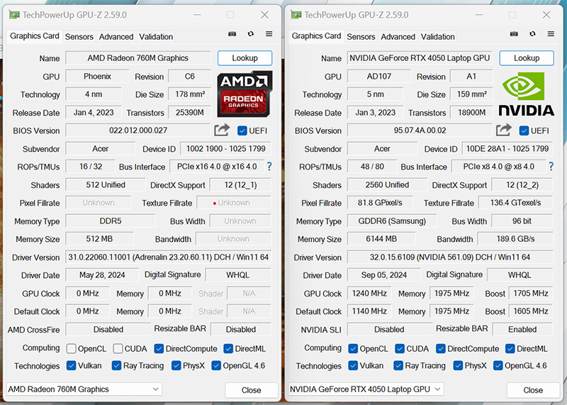Click 2560 Unified shaders value

tap(387, 184)
